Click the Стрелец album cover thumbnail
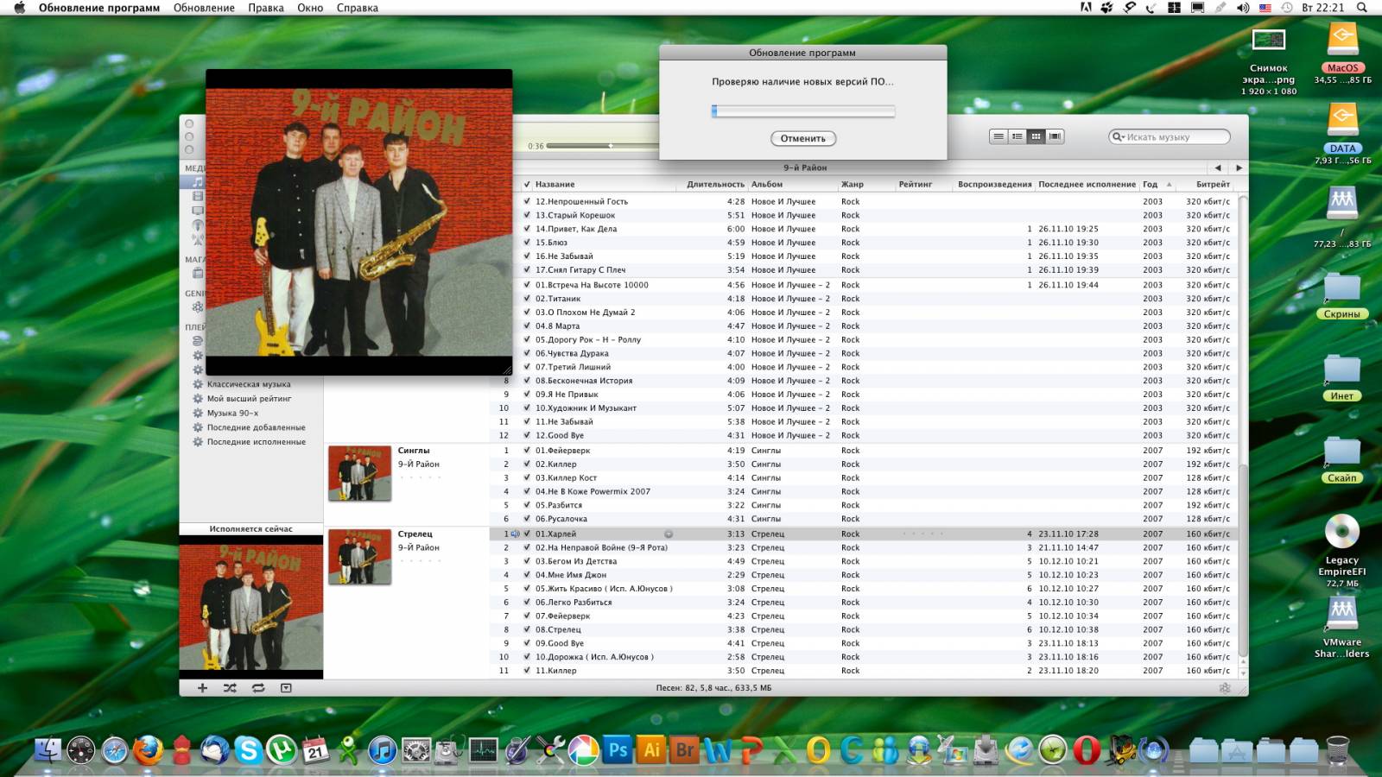The height and width of the screenshot is (777, 1382). (x=359, y=557)
